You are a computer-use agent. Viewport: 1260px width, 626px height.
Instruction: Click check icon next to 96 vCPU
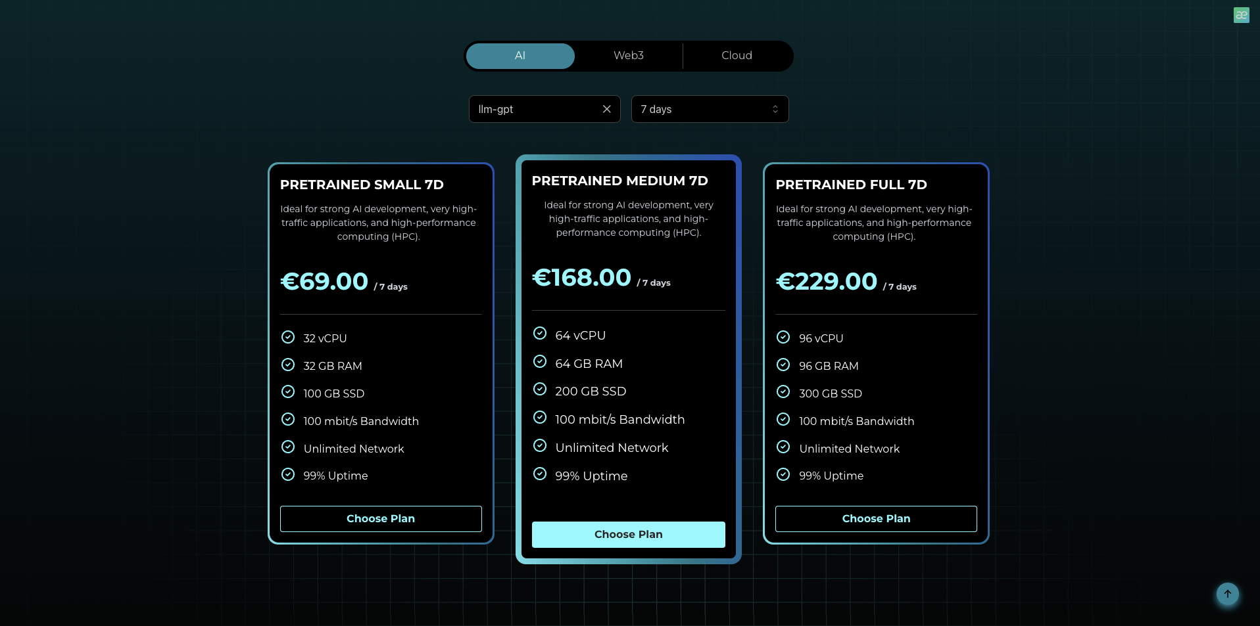(x=783, y=338)
